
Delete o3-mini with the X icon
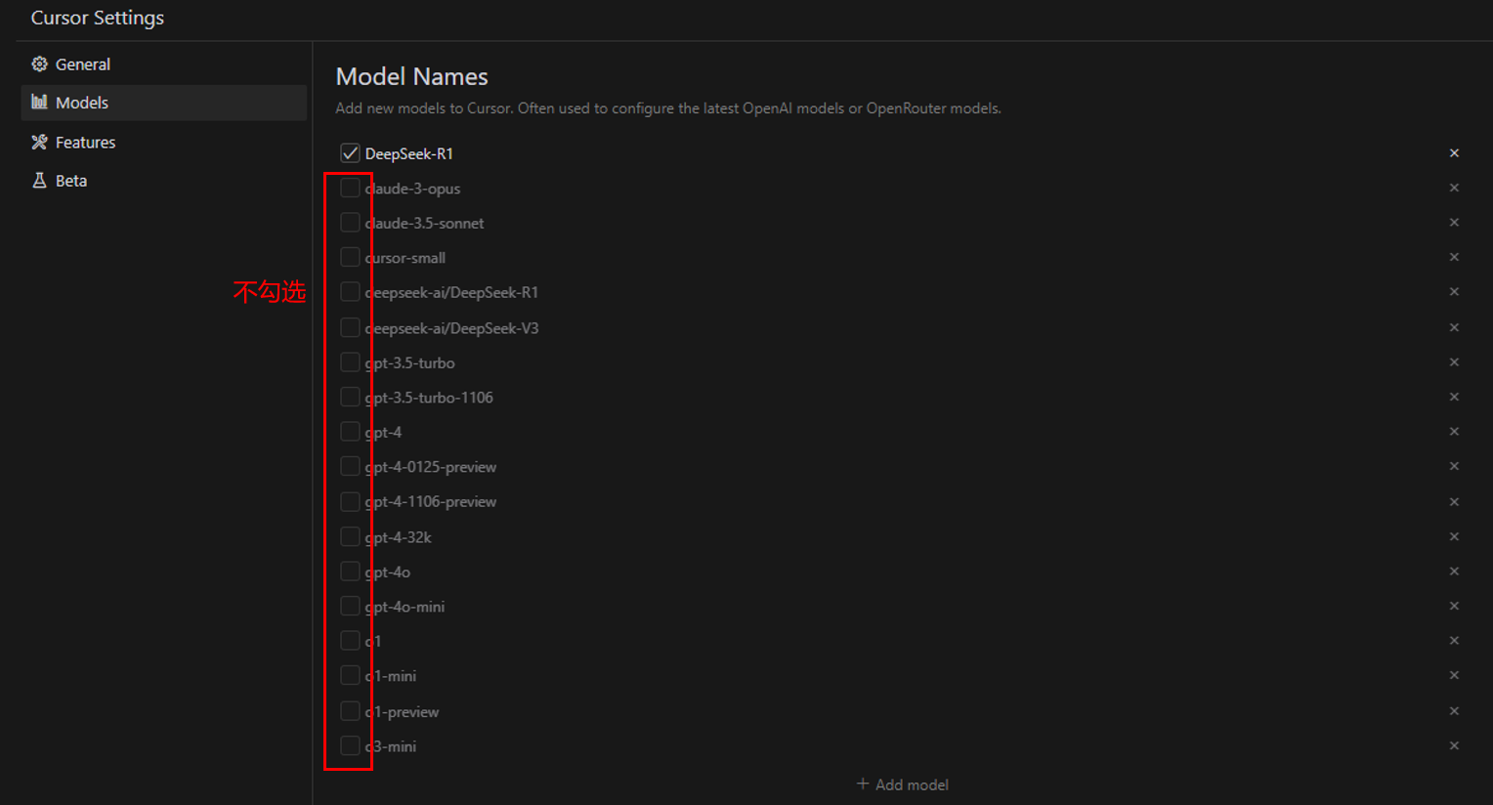click(x=1454, y=745)
